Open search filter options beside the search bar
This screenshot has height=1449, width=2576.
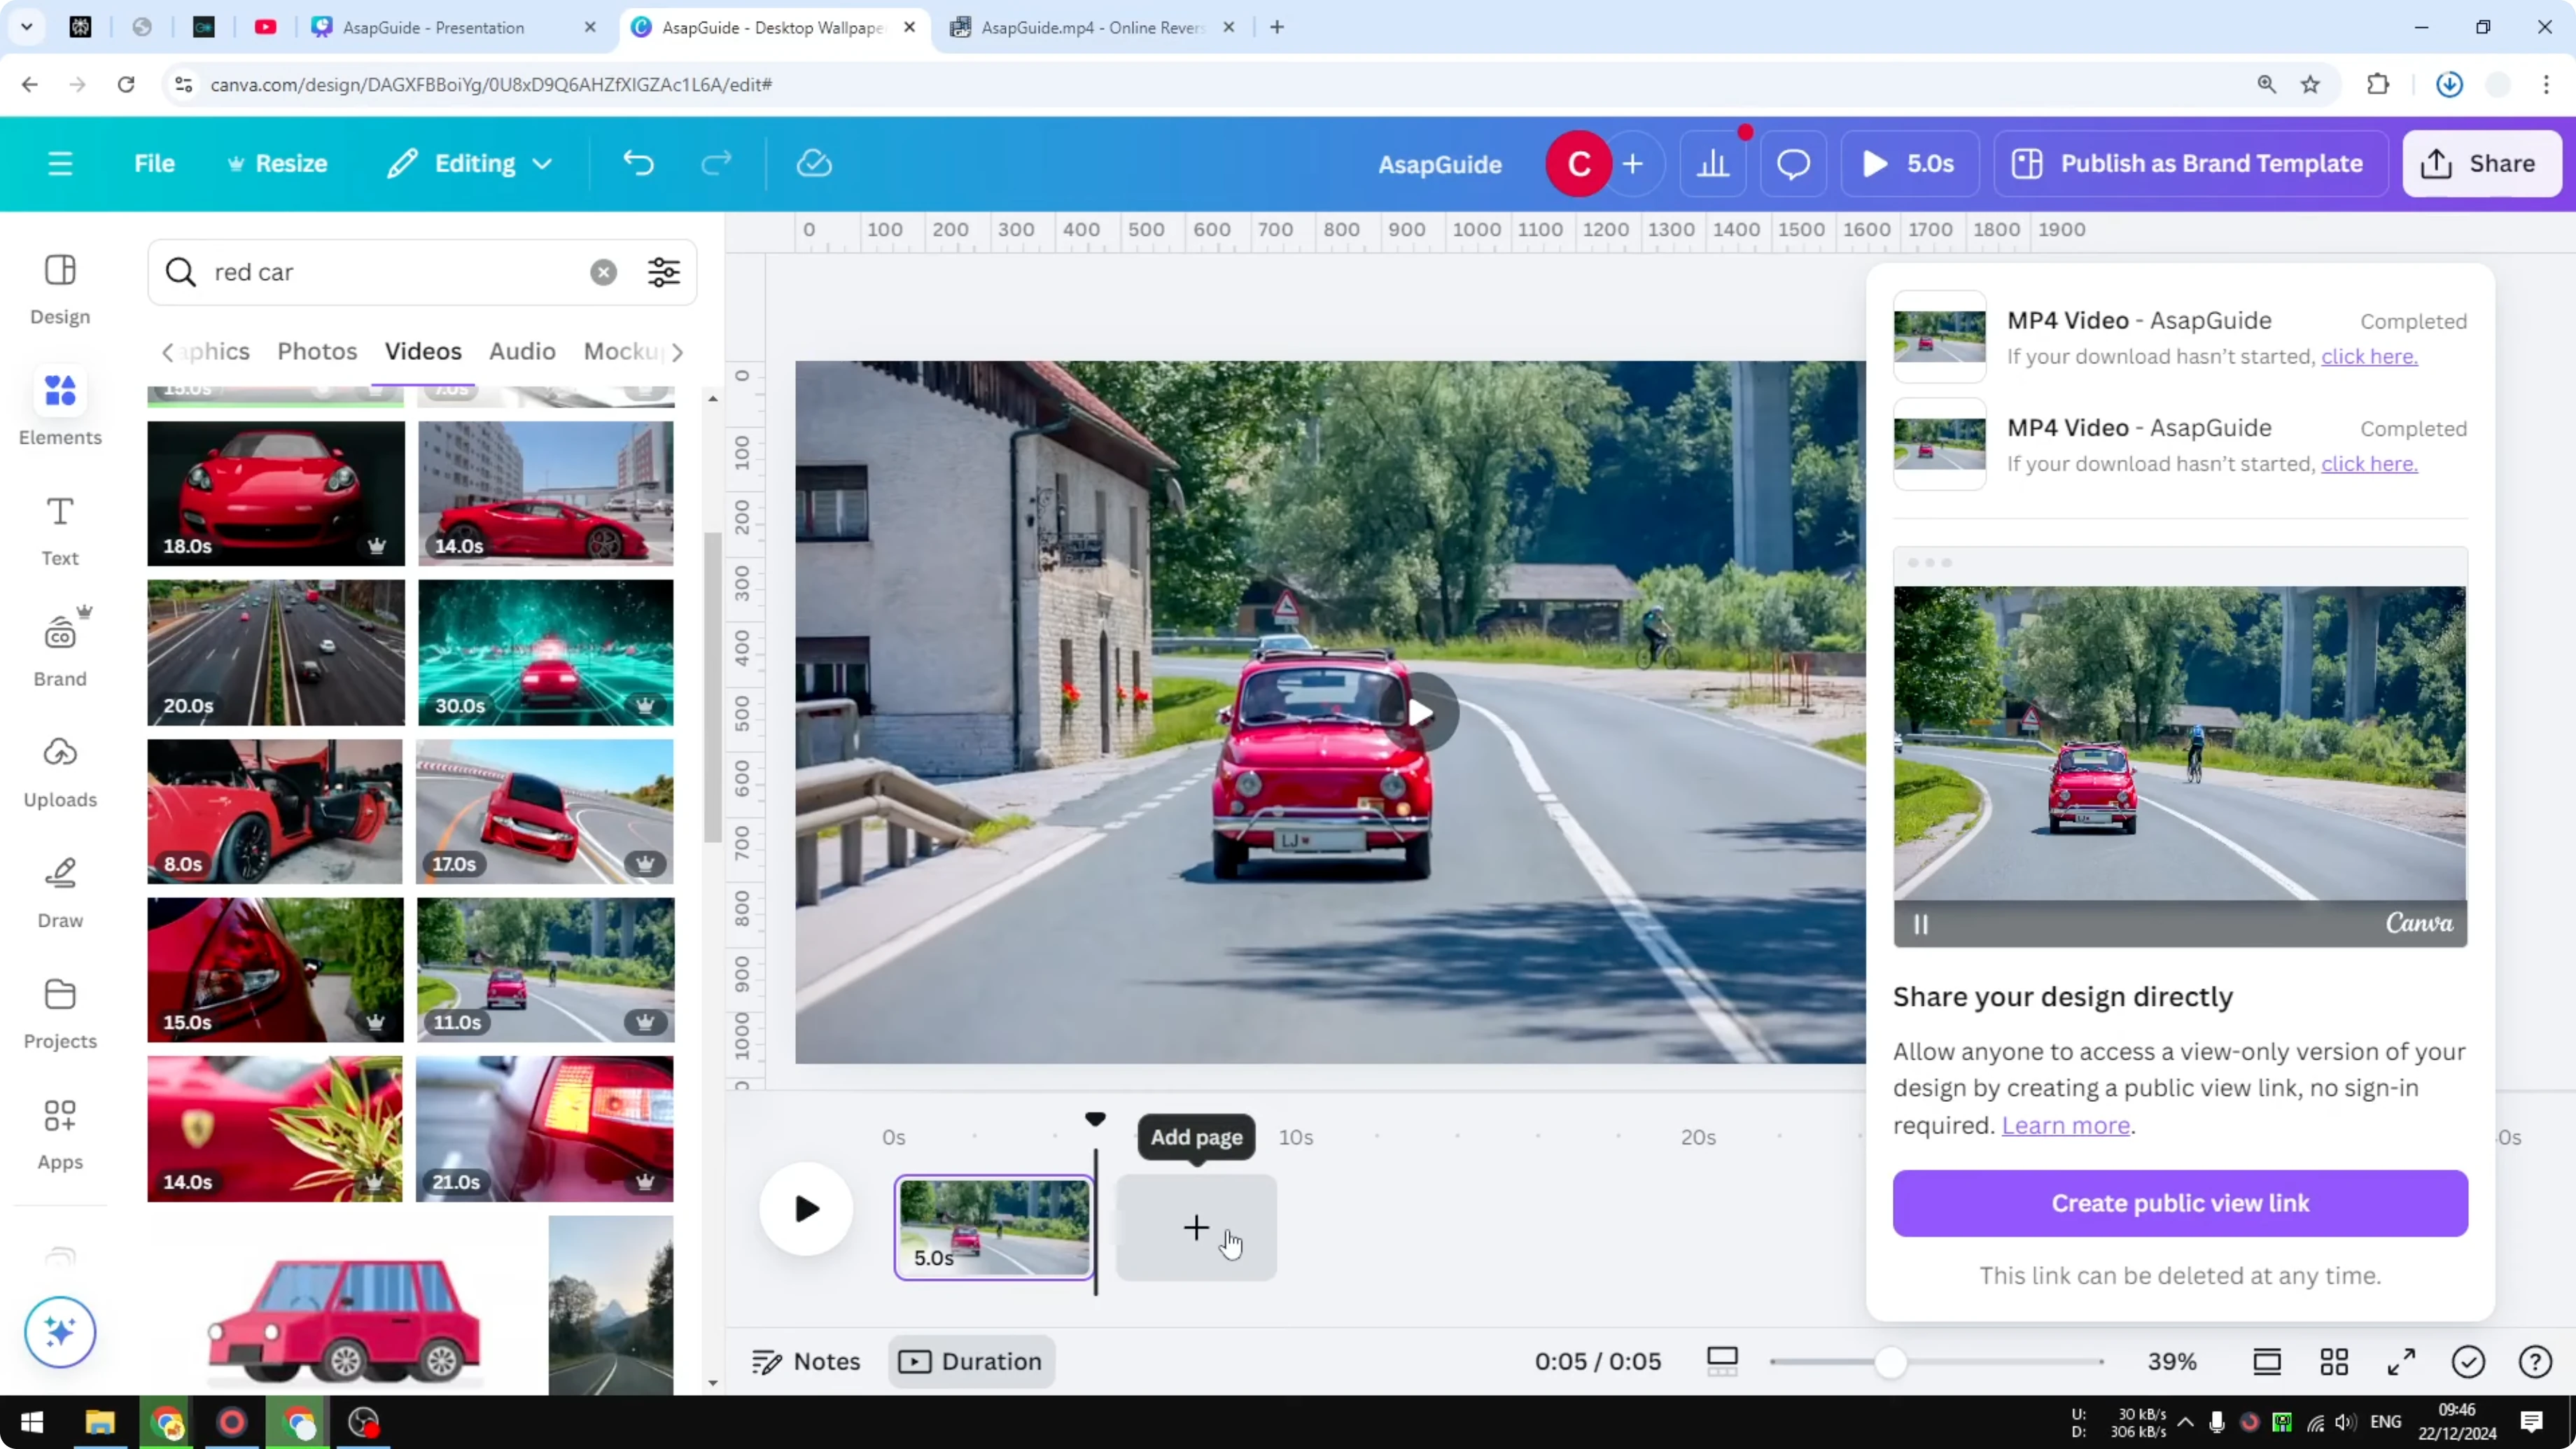(x=663, y=271)
